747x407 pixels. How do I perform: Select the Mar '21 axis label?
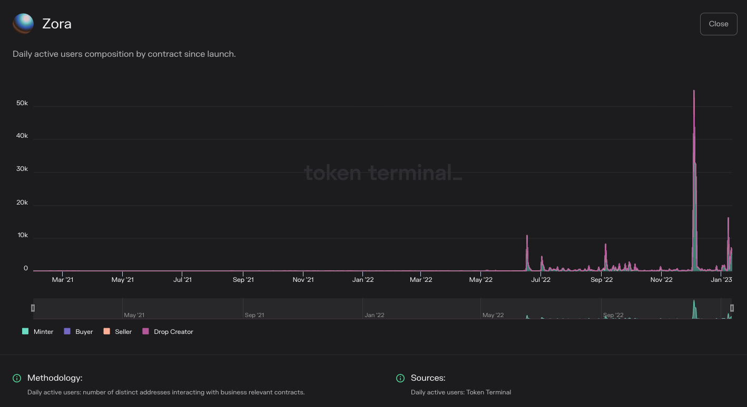coord(62,280)
